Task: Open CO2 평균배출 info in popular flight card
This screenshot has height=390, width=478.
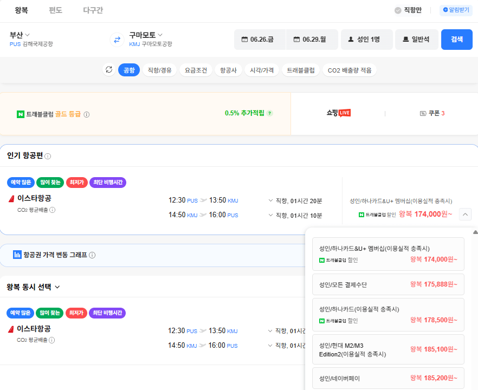Action: [53, 210]
